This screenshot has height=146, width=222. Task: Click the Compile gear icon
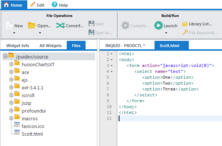125,25
